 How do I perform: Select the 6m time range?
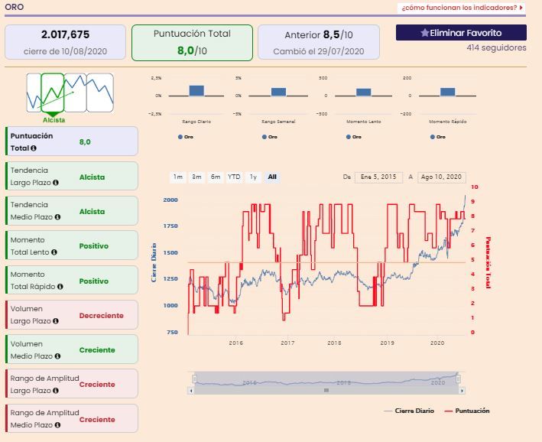pyautogui.click(x=216, y=177)
